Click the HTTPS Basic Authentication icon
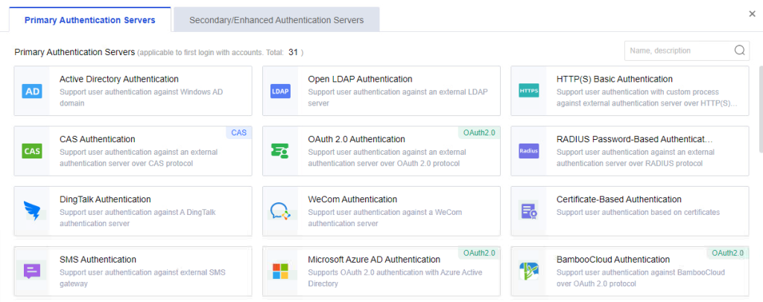Viewport: 763px width, 302px height. pyautogui.click(x=529, y=91)
